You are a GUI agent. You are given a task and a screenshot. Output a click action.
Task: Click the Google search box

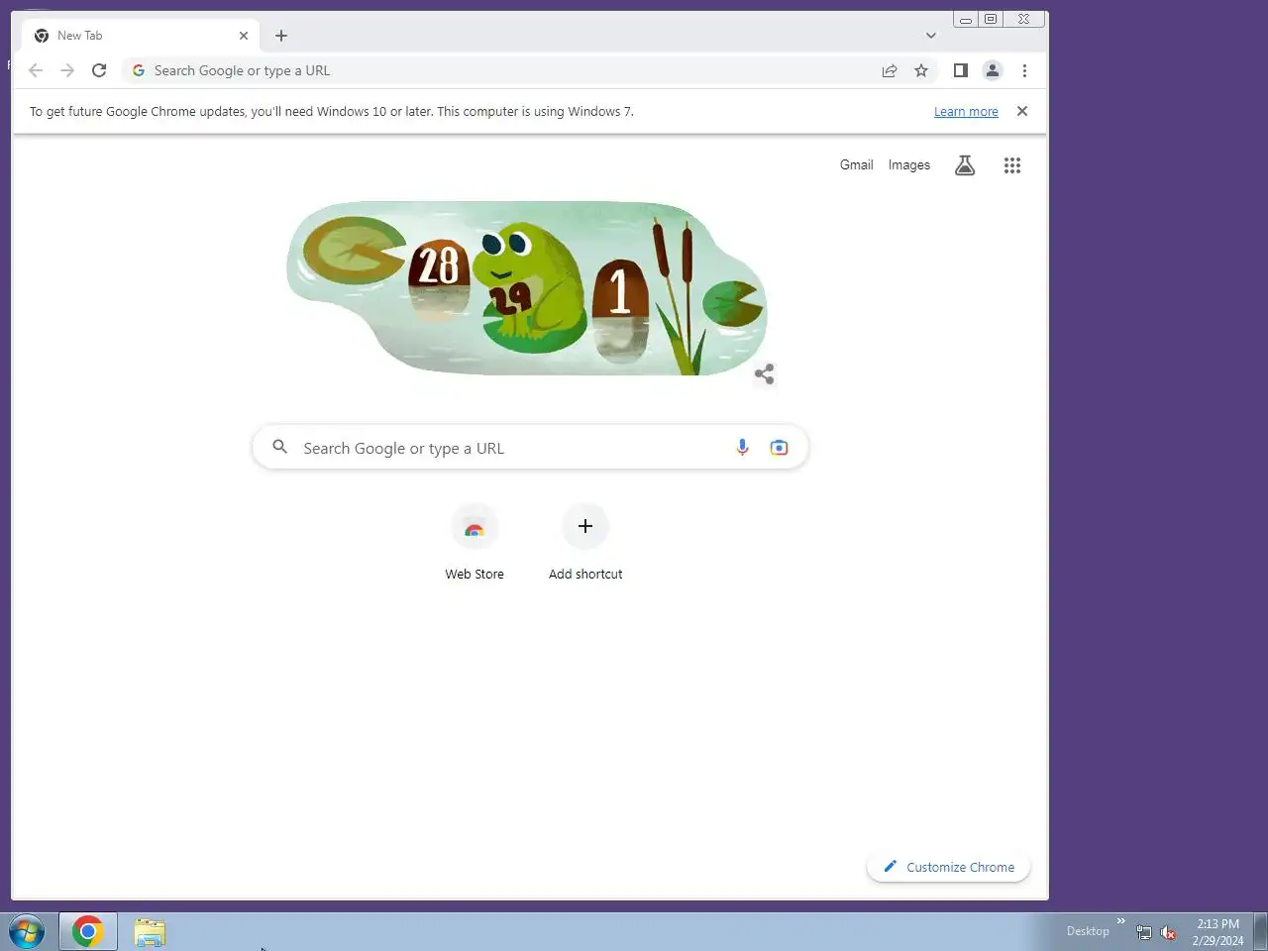coord(530,448)
